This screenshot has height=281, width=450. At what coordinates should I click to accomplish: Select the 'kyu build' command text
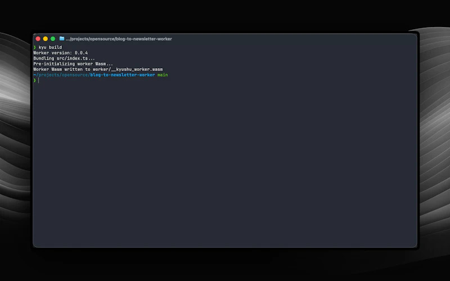tap(50, 47)
